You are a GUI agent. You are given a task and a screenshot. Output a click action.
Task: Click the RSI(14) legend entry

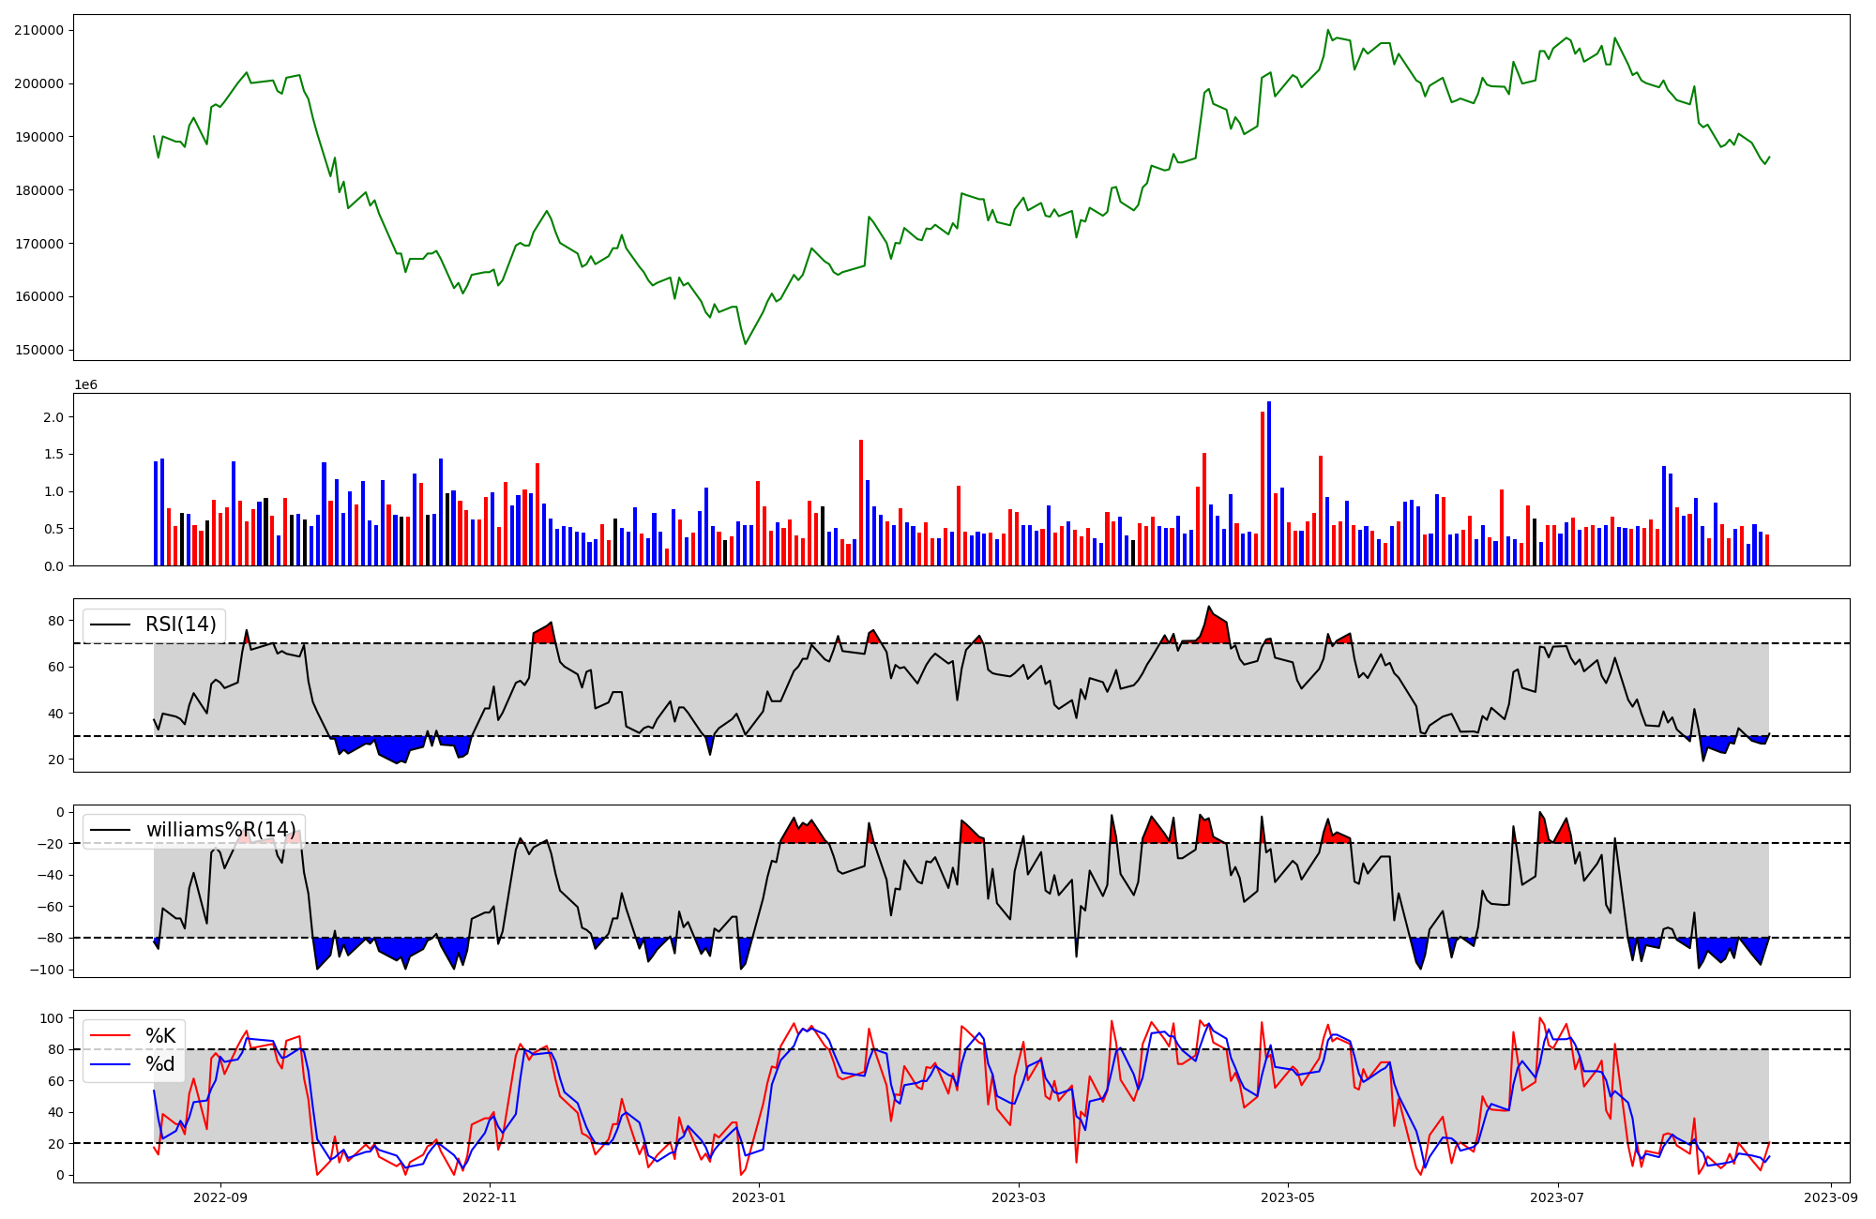180,625
